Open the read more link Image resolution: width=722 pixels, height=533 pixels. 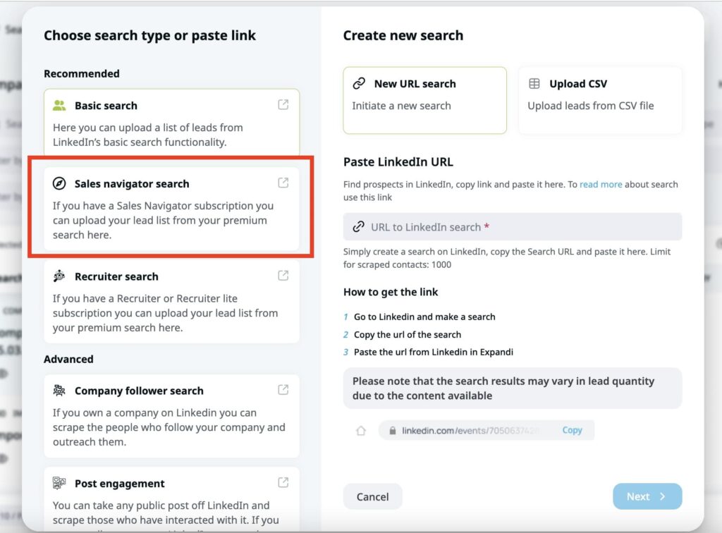601,184
